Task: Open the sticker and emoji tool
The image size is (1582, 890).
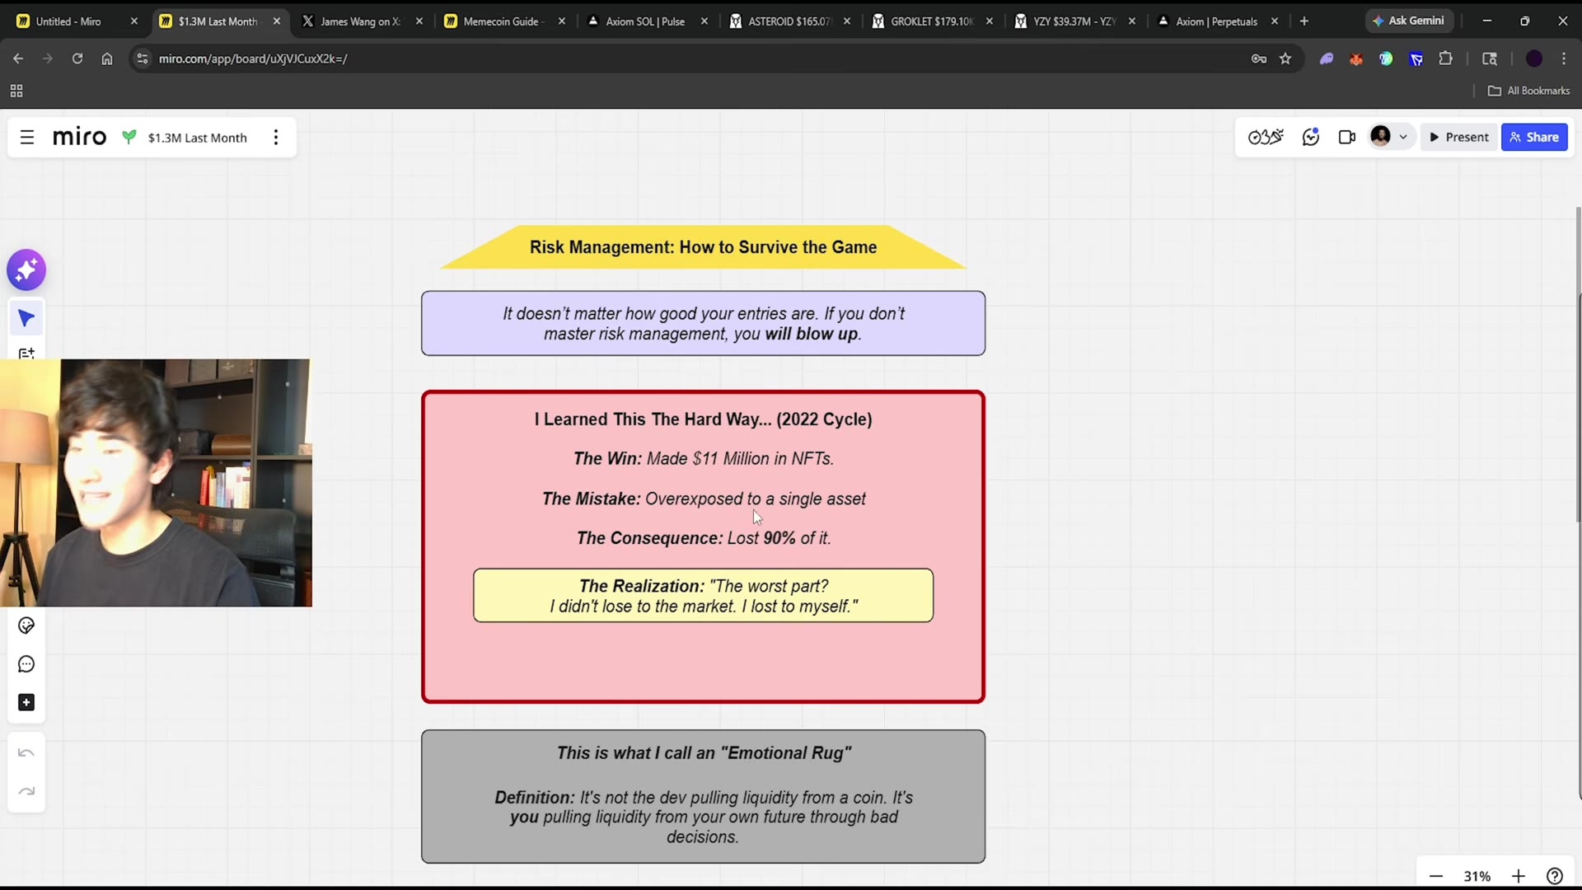Action: click(26, 625)
